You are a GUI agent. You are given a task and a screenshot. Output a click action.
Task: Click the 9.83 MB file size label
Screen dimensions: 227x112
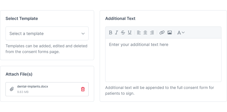coord(23,92)
